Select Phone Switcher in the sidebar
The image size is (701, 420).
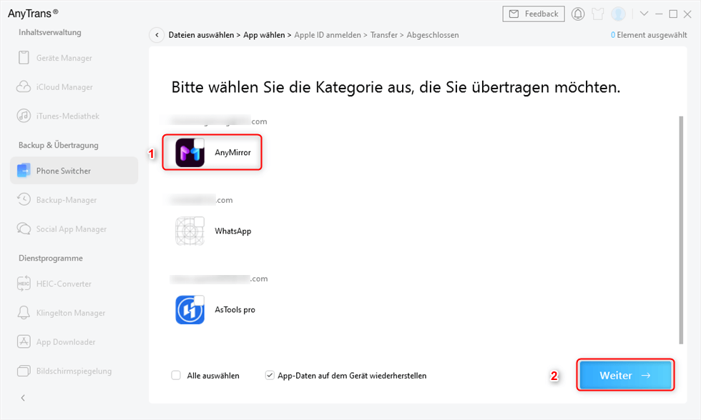pyautogui.click(x=63, y=170)
